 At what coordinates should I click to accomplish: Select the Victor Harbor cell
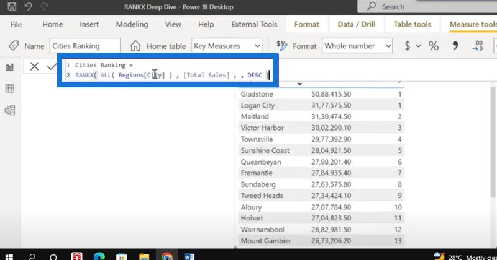(x=262, y=128)
